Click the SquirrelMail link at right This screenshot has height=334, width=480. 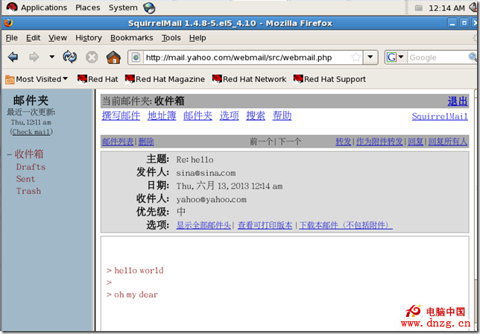click(x=440, y=116)
